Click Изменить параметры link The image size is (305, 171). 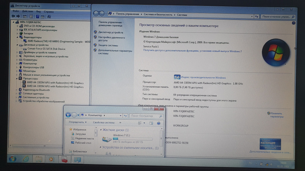pos(277,115)
